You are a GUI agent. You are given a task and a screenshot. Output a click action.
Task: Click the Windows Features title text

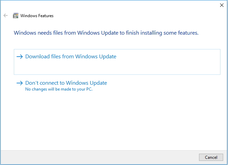tap(37, 16)
